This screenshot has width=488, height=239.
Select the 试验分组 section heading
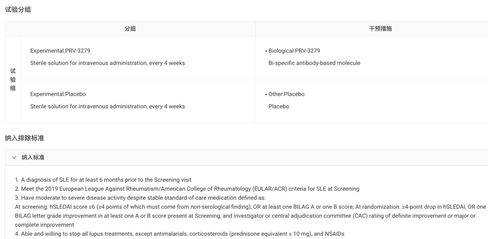click(x=18, y=9)
